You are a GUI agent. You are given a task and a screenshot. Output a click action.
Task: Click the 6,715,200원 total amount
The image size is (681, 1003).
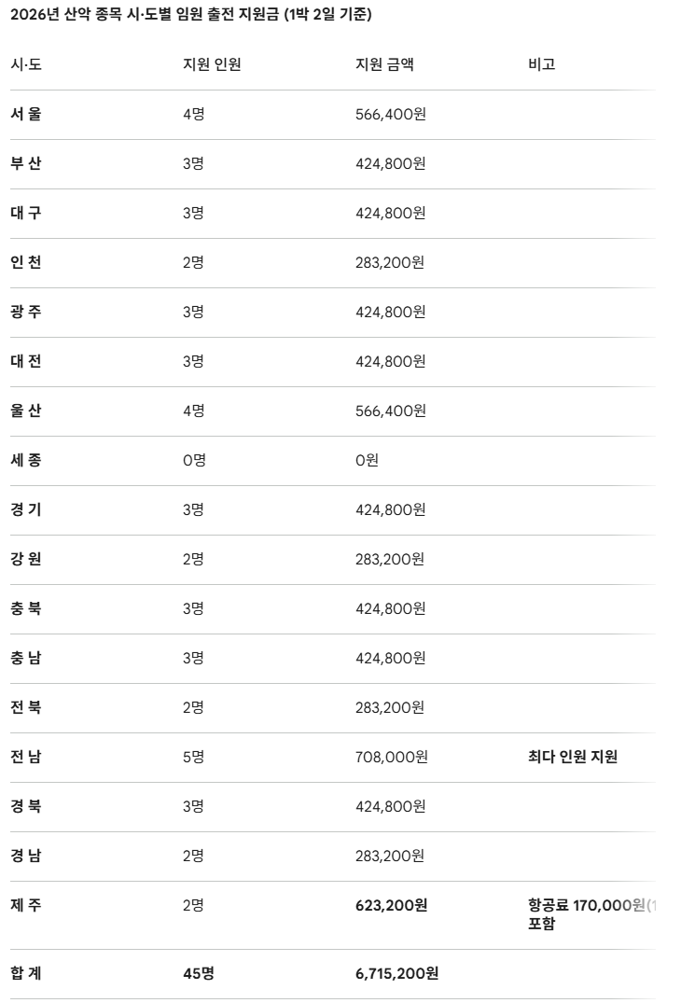pos(397,973)
